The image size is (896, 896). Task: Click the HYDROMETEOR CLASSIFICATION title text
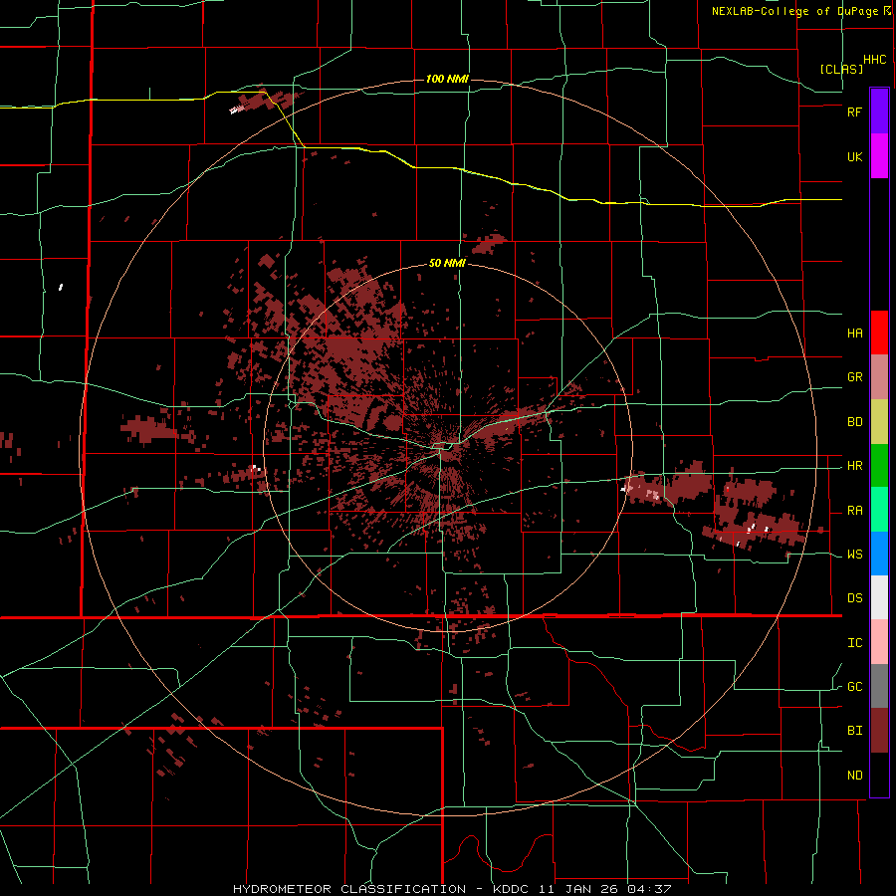click(349, 889)
